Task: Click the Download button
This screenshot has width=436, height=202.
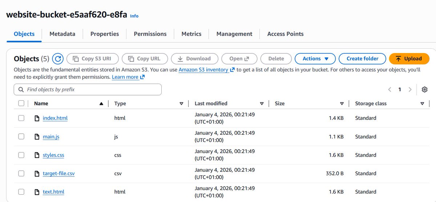Action: click(194, 58)
